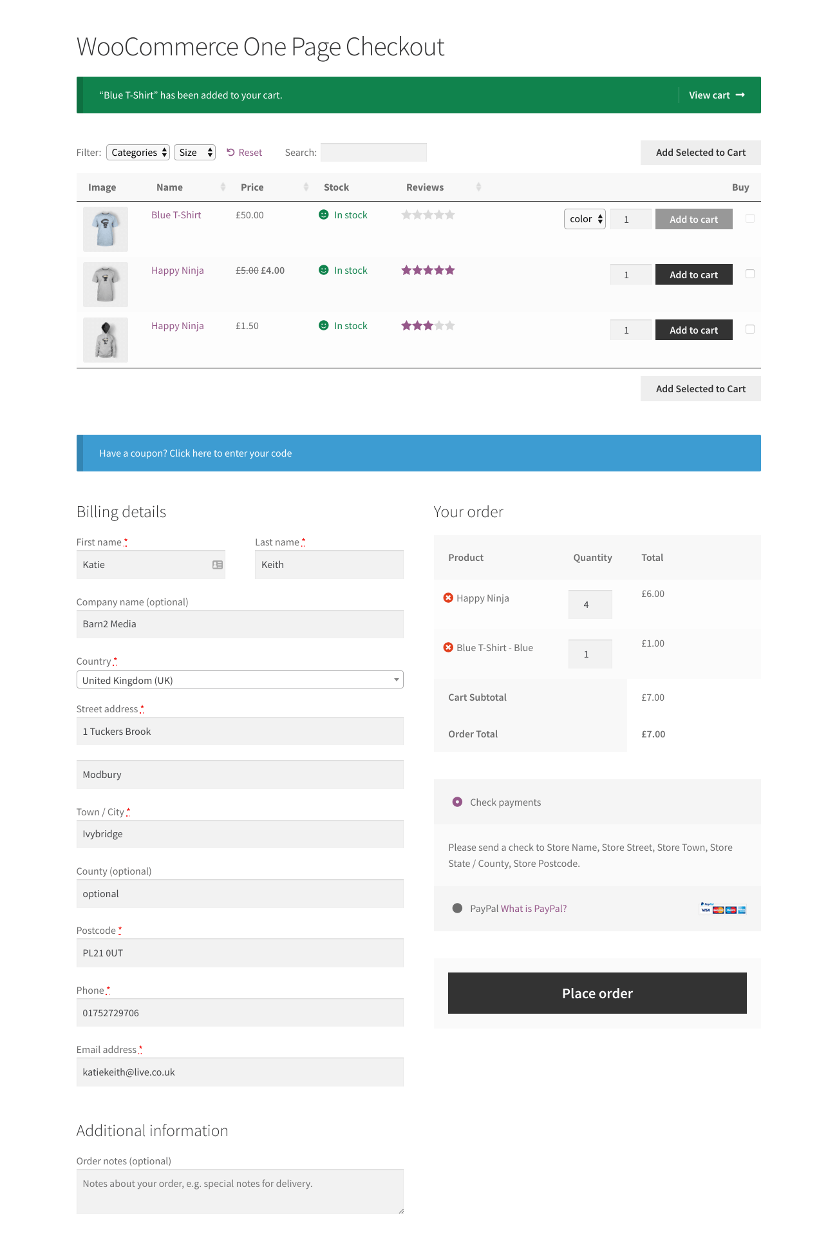Tick the Blue T-Shirt buy checkbox
The height and width of the screenshot is (1252, 837).
(749, 218)
